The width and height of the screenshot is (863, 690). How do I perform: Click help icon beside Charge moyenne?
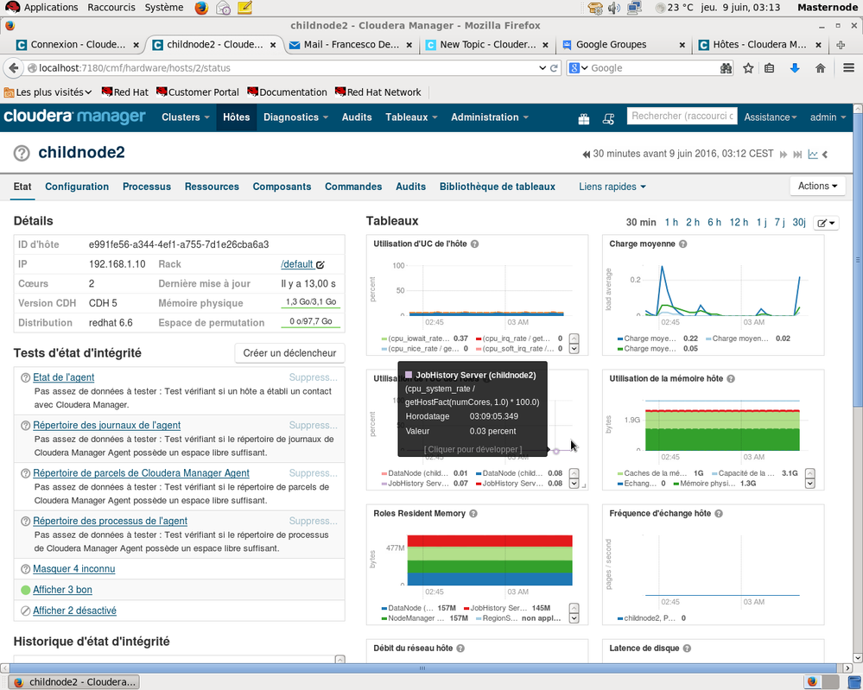point(683,244)
